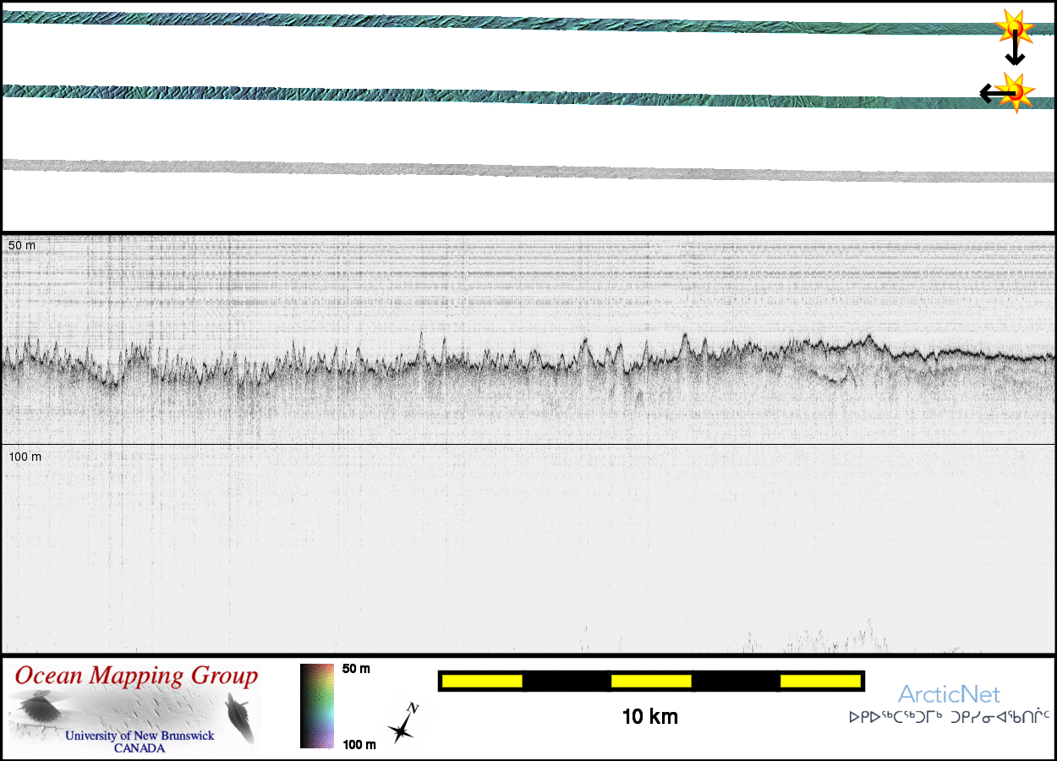Click the Inuktitut syllabics text under ArcticNet
Image resolution: width=1057 pixels, height=761 pixels.
point(949,718)
